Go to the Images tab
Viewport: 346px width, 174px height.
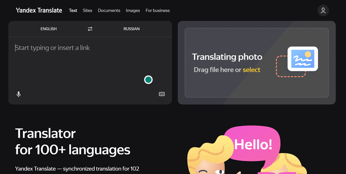tap(133, 10)
